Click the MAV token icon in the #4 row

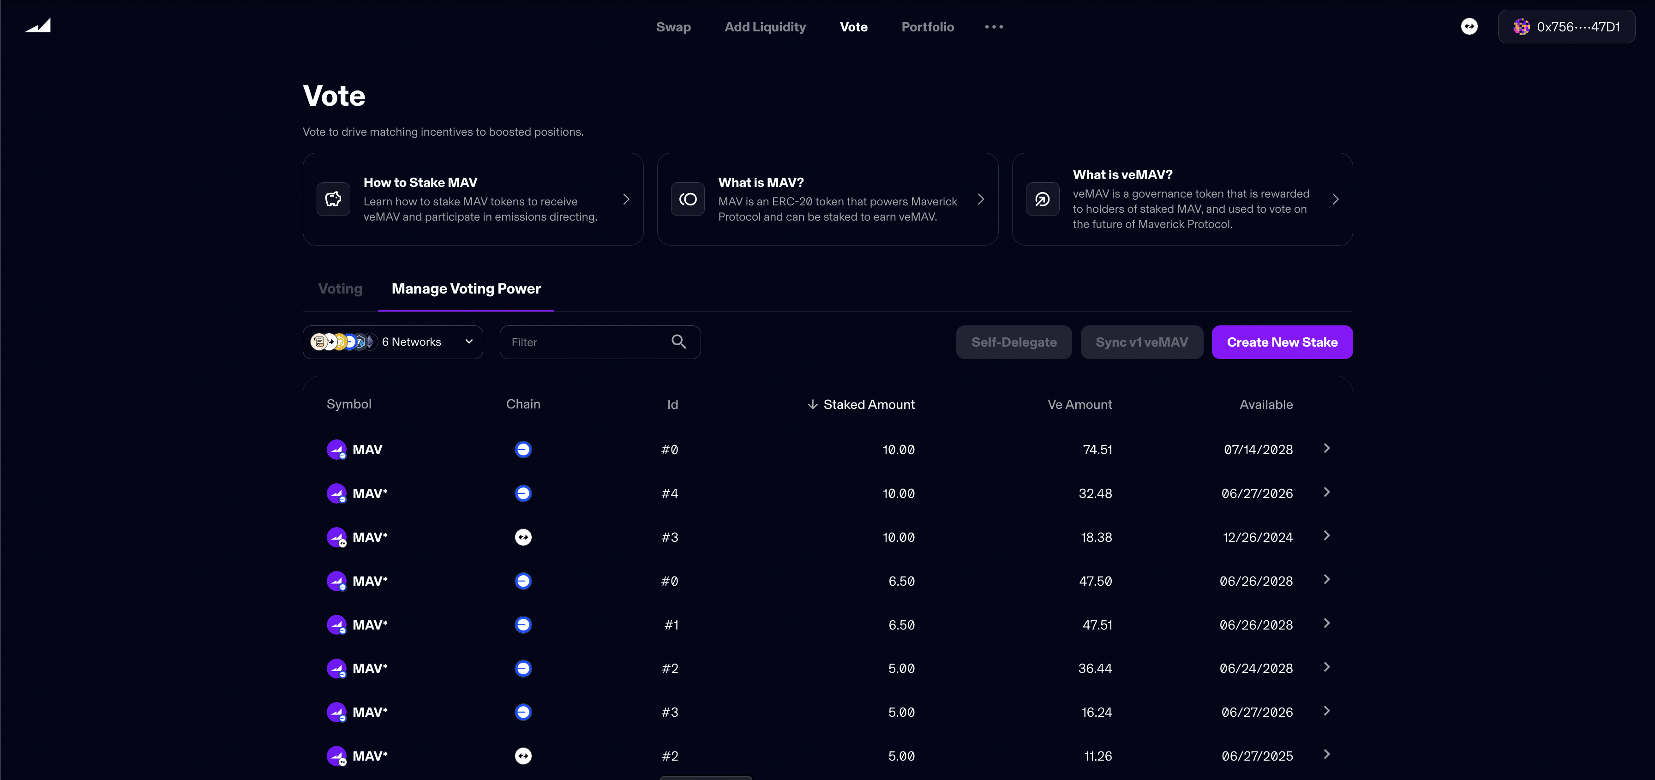336,493
